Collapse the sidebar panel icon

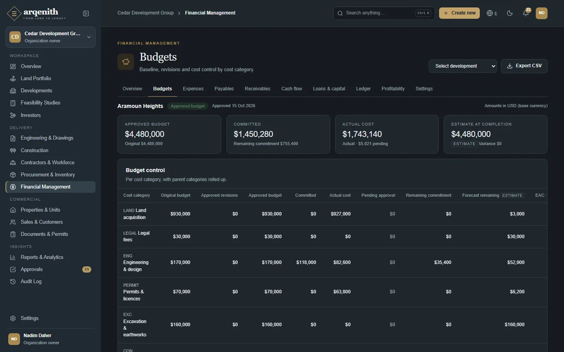point(86,14)
